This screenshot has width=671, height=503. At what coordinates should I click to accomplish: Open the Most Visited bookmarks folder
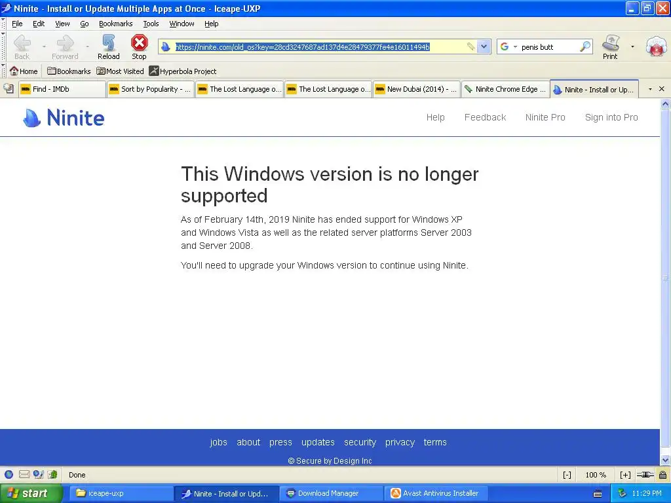tap(121, 71)
